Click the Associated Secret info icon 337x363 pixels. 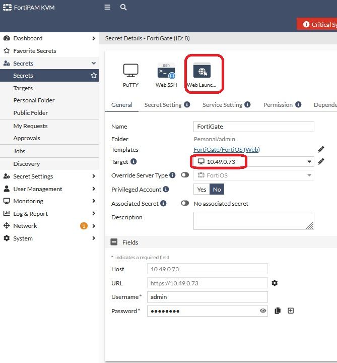(x=163, y=203)
